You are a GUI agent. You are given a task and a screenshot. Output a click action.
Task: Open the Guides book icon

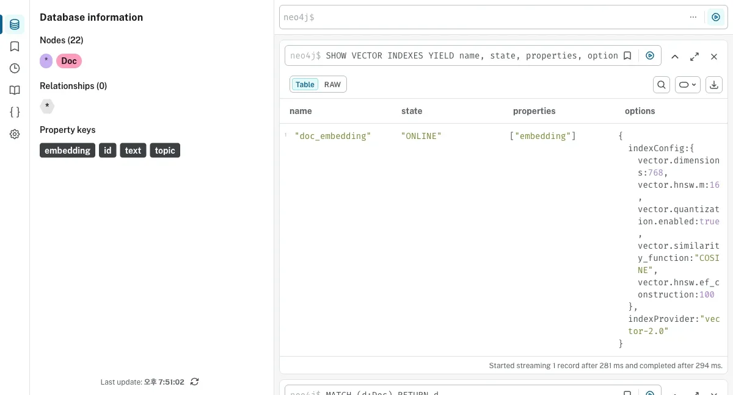click(x=15, y=90)
